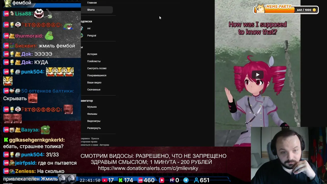Viewport: 327px width, 184px height.
Task: Open Смотреть позже list
Action: pos(97,68)
